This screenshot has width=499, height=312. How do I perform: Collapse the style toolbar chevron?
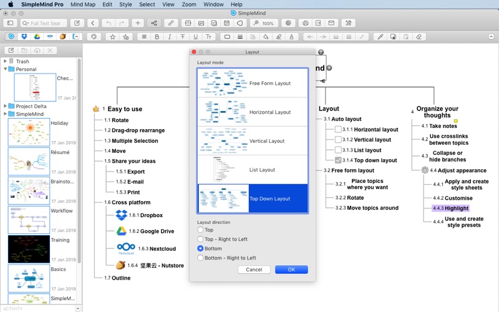coord(491,37)
